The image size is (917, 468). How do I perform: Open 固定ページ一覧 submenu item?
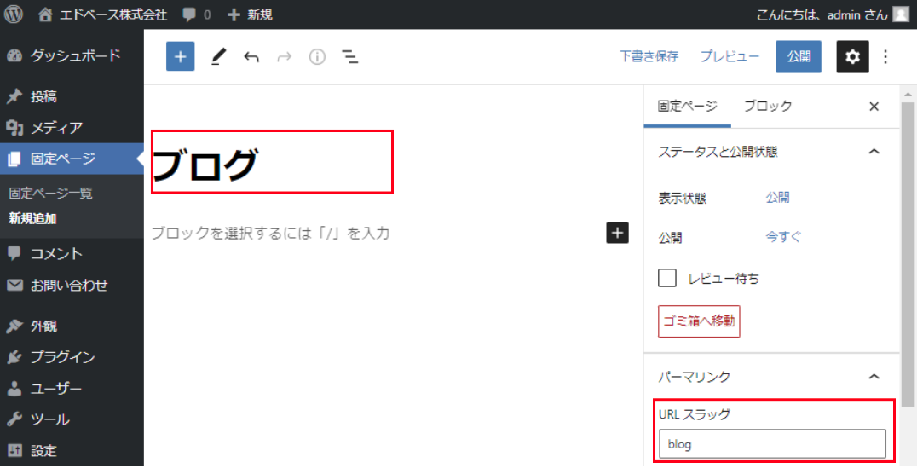point(50,193)
